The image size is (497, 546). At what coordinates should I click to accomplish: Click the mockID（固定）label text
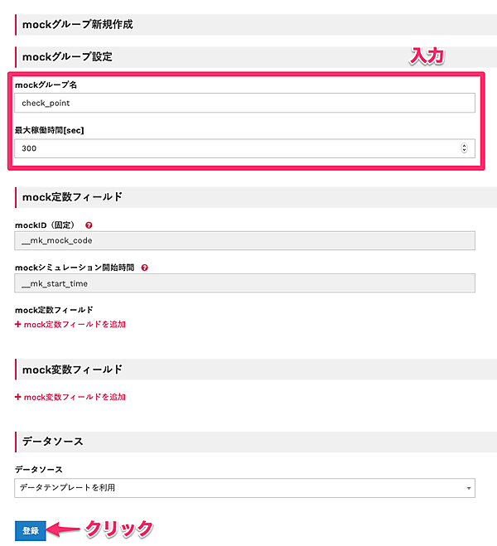[46, 225]
